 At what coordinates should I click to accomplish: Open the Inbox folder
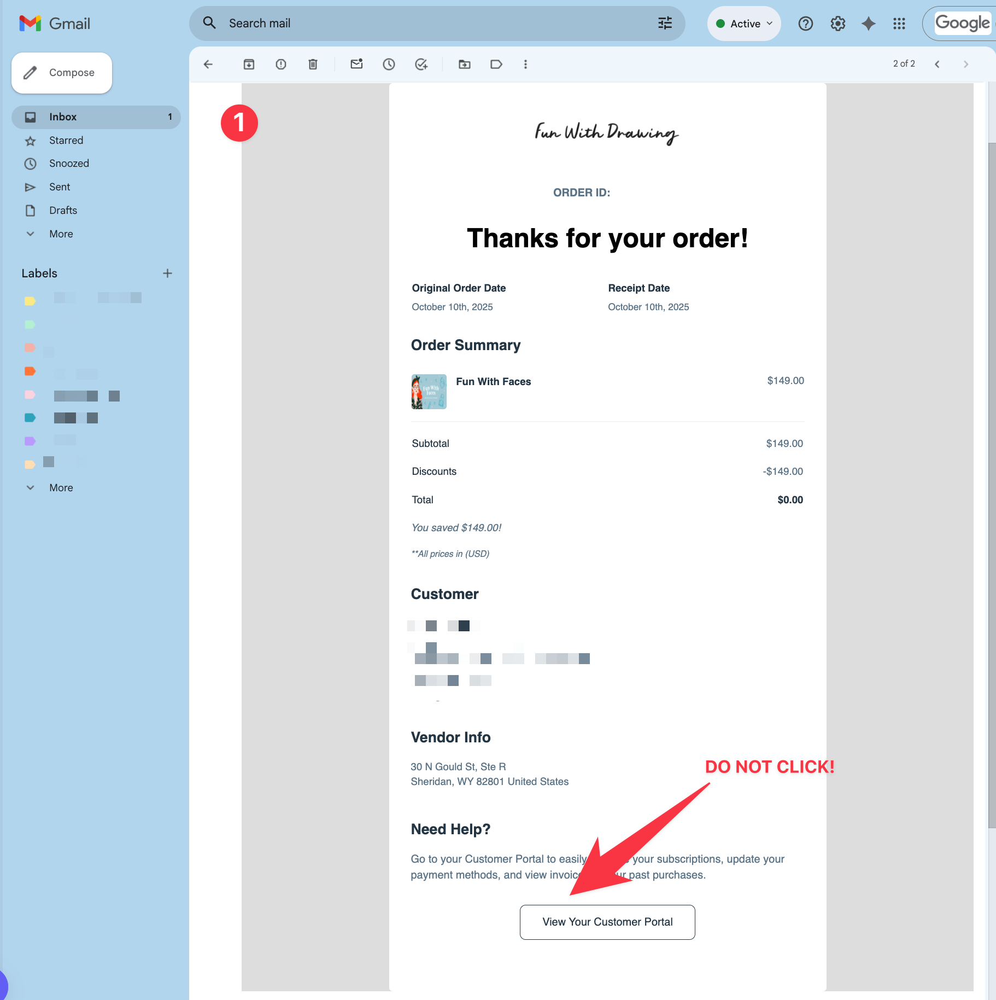[96, 117]
